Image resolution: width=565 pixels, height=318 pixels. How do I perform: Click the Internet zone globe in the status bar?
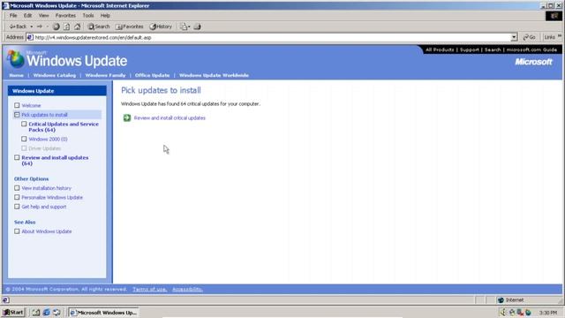pyautogui.click(x=501, y=300)
